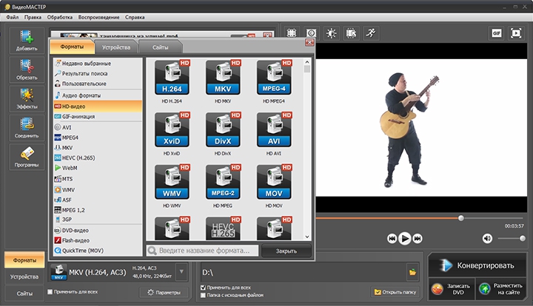This screenshot has width=533, height=306.
Task: Click the Соединить join videos icon
Action: point(27,128)
